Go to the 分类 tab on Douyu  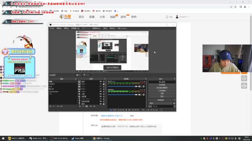102,17
